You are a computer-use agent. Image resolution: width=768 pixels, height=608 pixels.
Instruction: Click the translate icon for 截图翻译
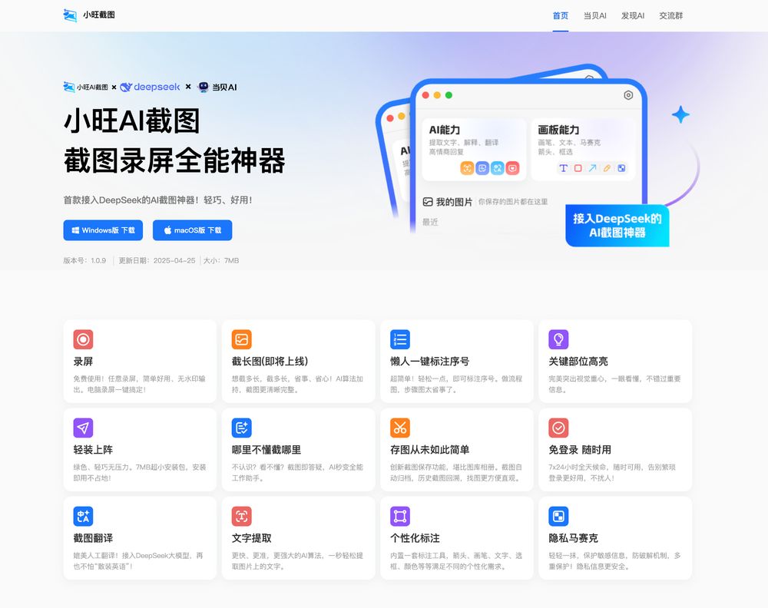tap(83, 516)
